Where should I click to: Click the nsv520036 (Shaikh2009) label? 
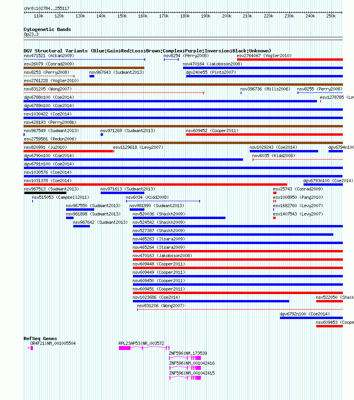click(159, 214)
